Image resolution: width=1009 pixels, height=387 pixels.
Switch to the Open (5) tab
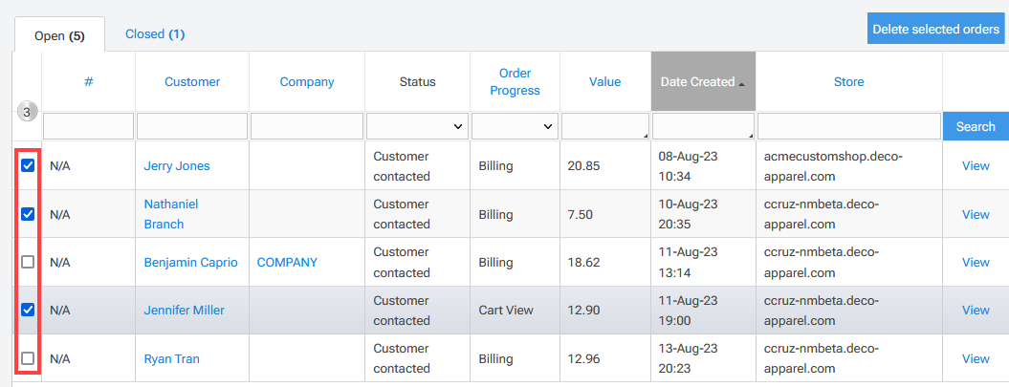tap(59, 36)
